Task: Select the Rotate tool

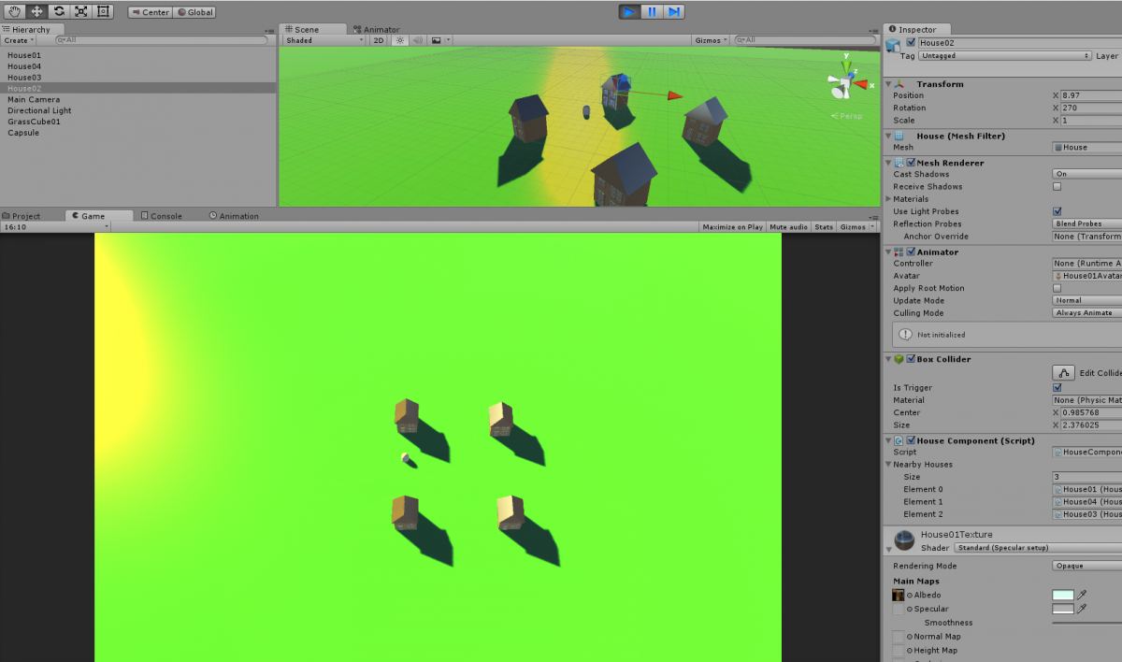Action: coord(59,11)
